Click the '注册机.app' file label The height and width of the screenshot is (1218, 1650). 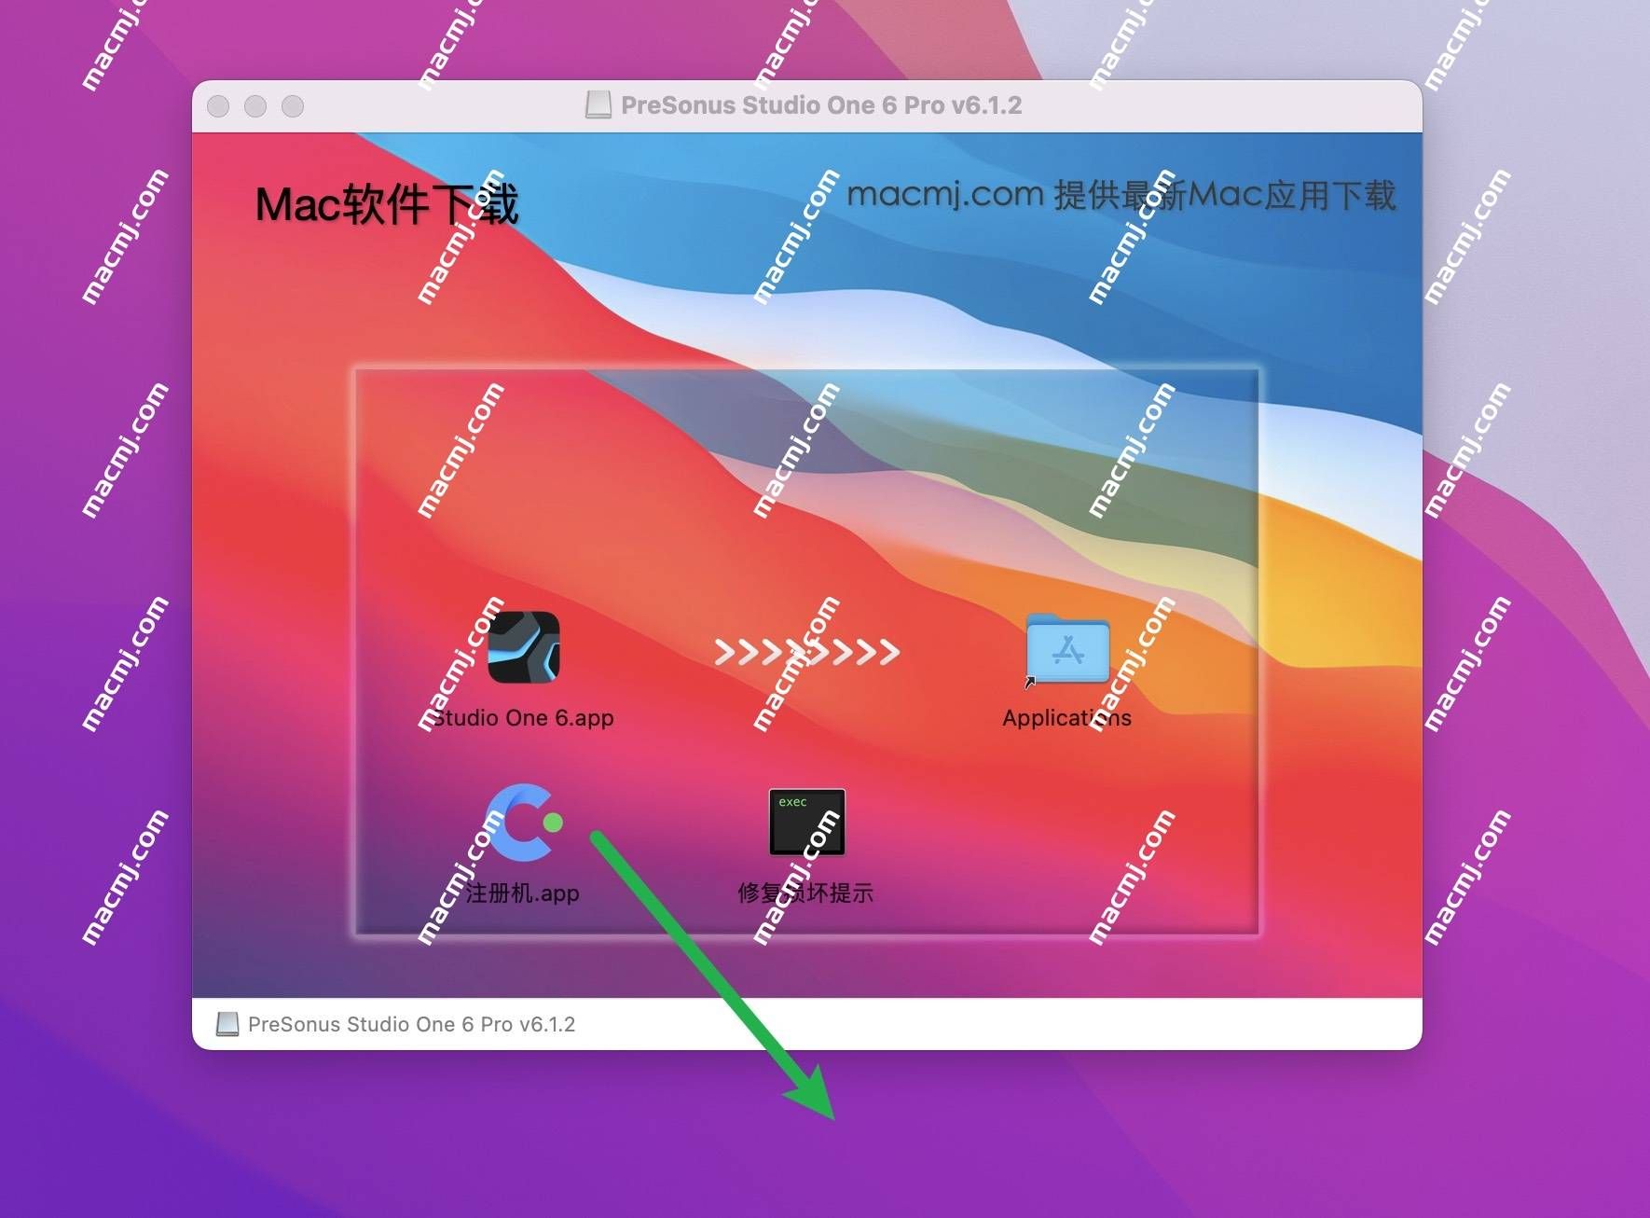(x=523, y=893)
